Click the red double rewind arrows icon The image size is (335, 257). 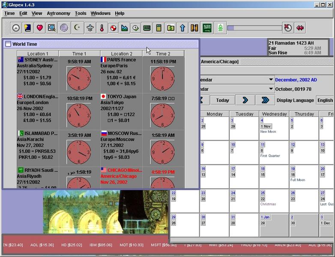[300, 28]
